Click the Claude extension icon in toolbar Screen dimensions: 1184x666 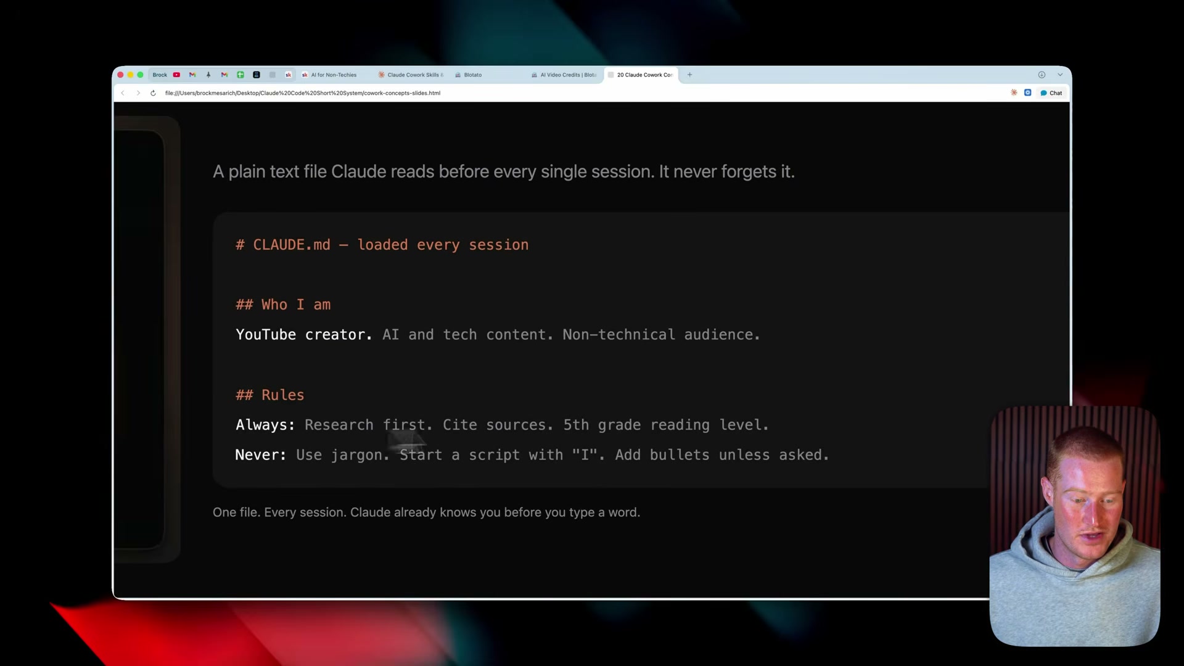click(1014, 92)
